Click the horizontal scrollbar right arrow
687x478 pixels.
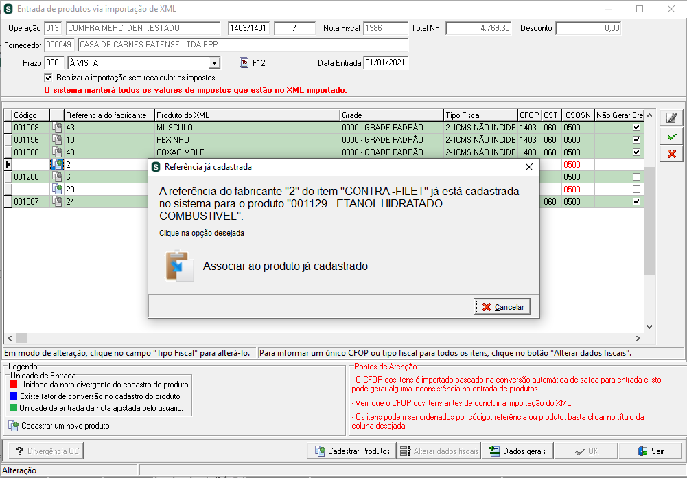pyautogui.click(x=638, y=338)
